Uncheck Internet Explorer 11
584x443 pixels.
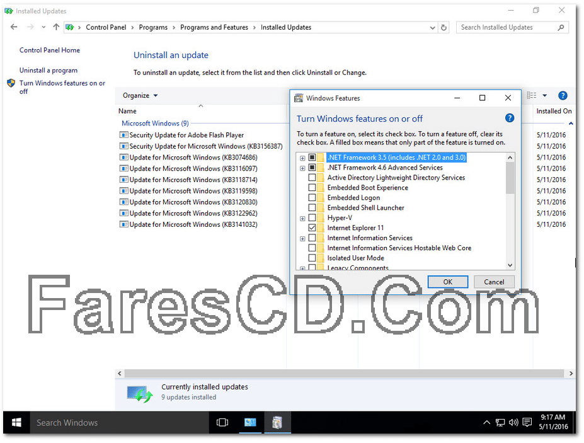312,227
